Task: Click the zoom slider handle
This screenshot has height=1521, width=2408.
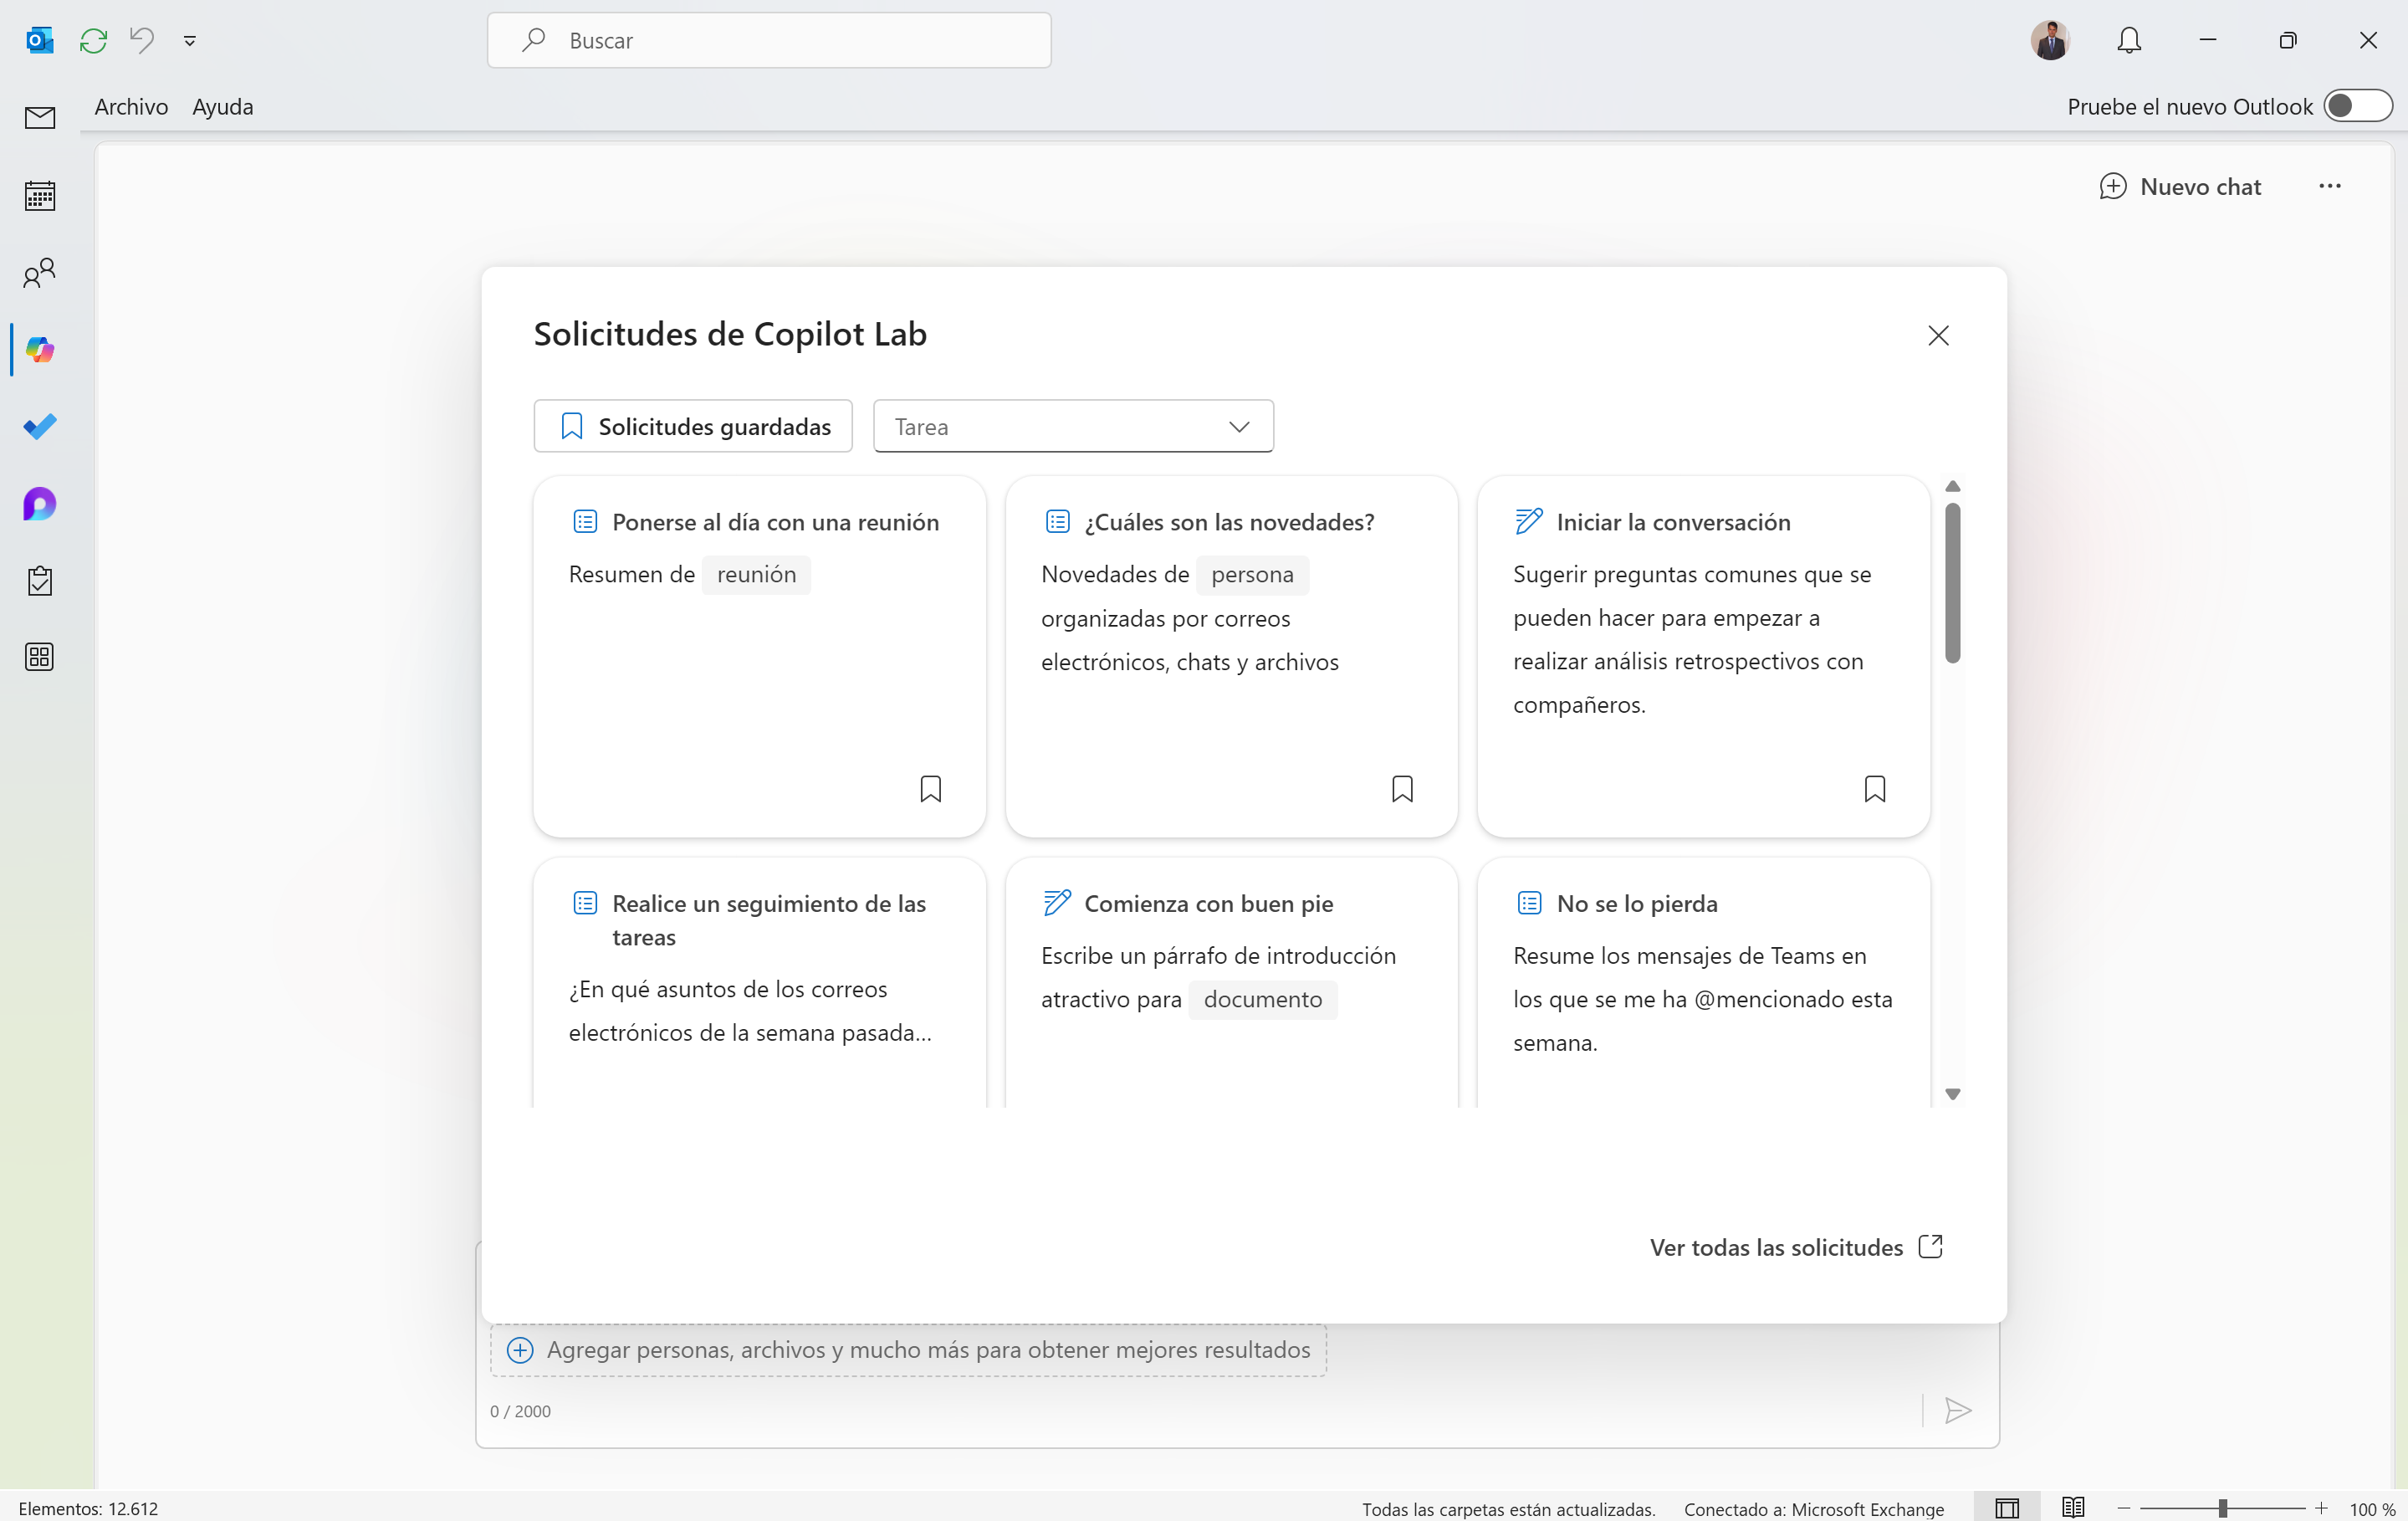Action: pos(2222,1508)
